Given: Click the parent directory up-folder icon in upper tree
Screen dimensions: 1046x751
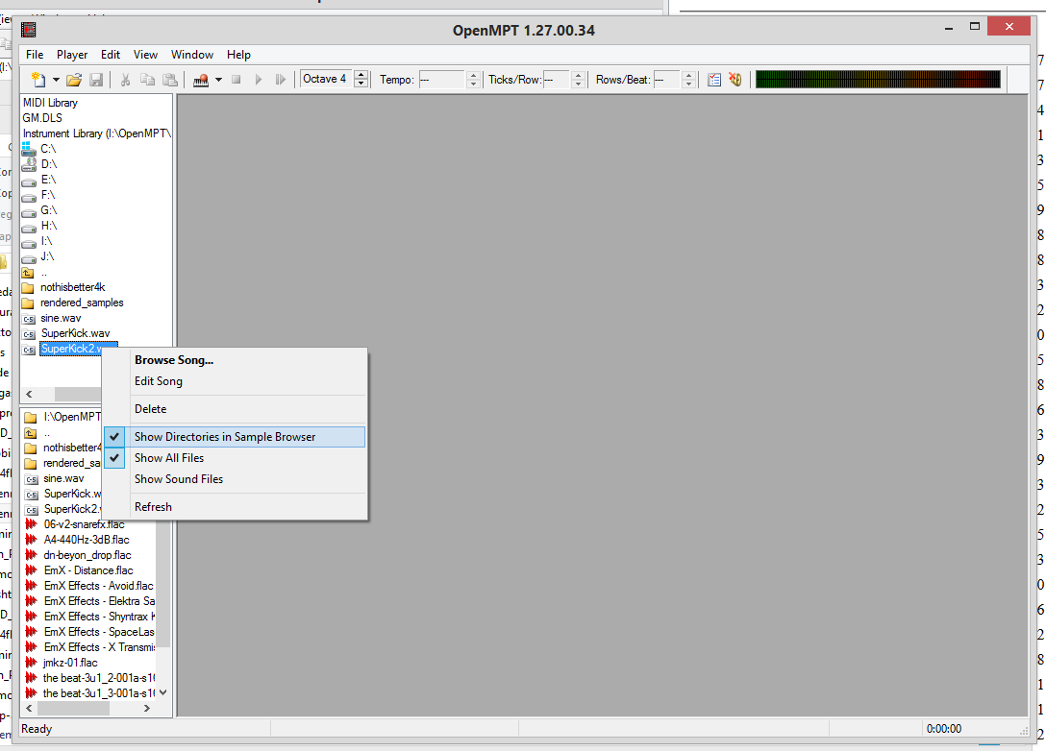Looking at the screenshot, I should (x=28, y=273).
